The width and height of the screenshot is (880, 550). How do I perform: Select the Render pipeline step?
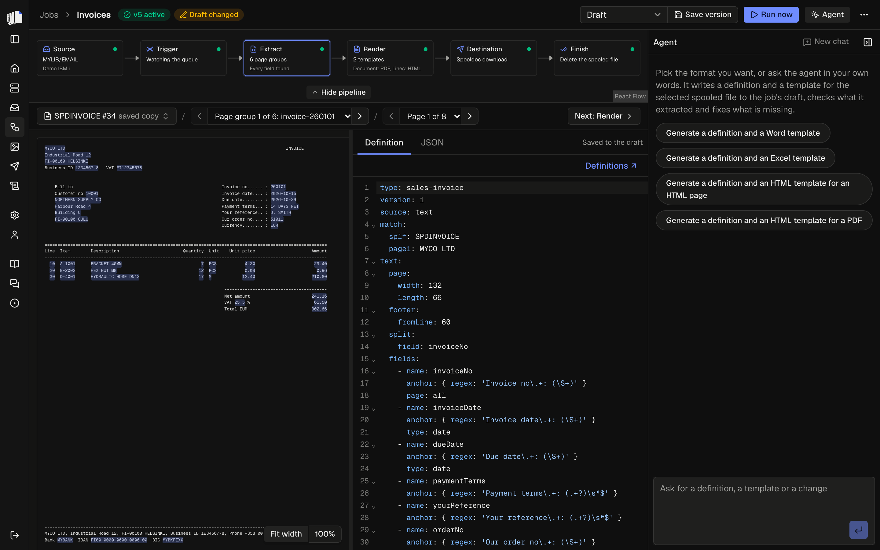tap(390, 58)
